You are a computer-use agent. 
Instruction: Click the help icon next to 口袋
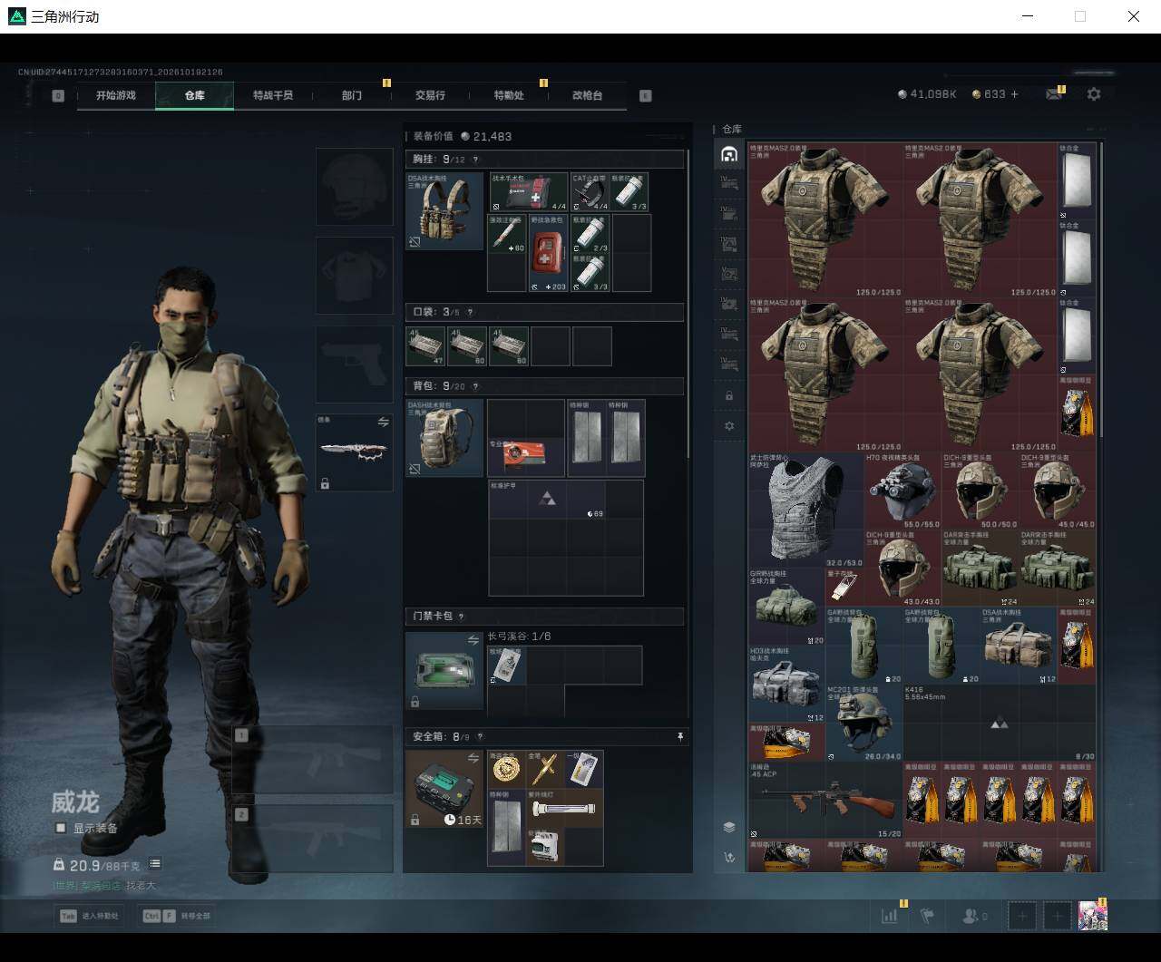(x=470, y=312)
